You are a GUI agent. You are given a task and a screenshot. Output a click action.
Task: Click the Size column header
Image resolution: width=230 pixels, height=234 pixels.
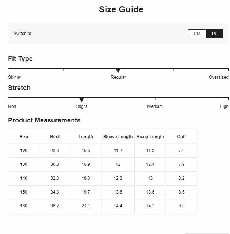tap(24, 137)
